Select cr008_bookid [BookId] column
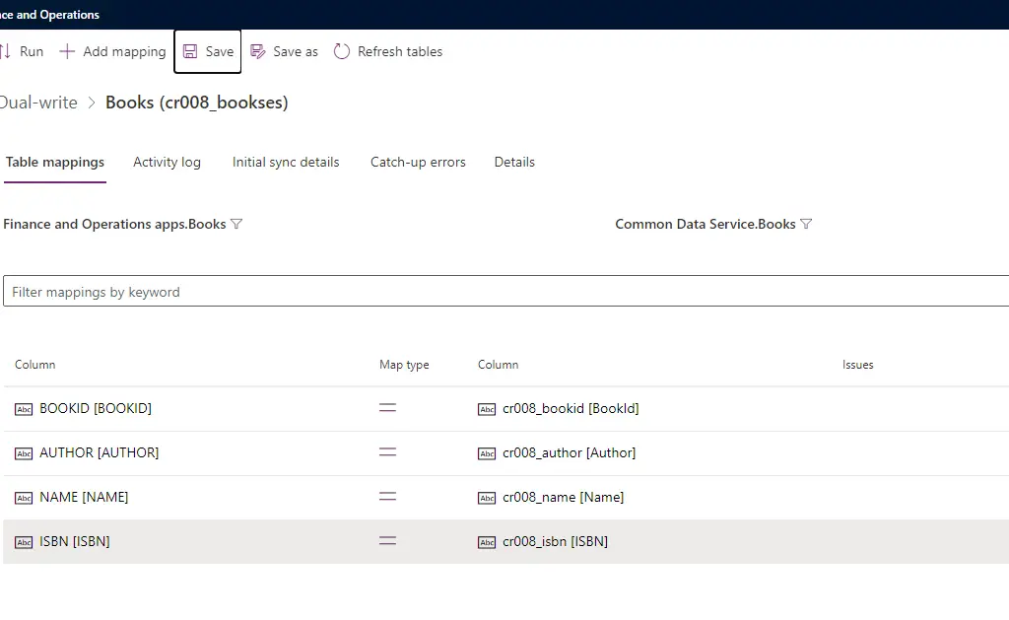Image resolution: width=1009 pixels, height=620 pixels. tap(571, 408)
